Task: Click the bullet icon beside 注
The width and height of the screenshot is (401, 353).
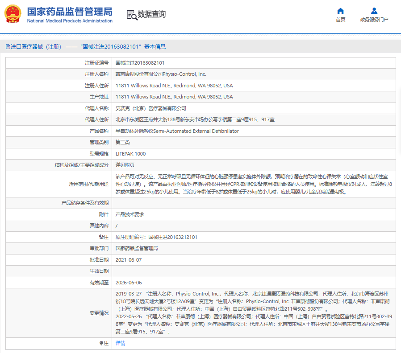Action: point(101,343)
